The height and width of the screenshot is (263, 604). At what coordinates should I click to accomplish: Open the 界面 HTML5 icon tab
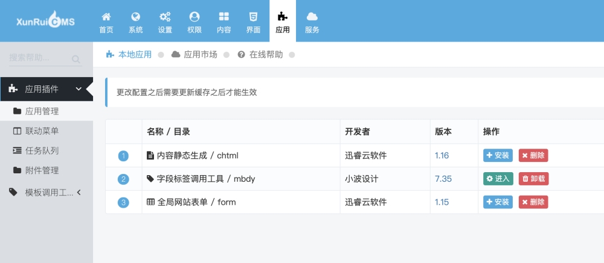[253, 22]
